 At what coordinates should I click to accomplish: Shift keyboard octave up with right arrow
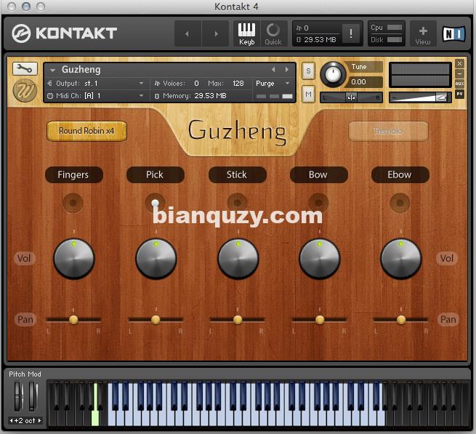coord(39,421)
